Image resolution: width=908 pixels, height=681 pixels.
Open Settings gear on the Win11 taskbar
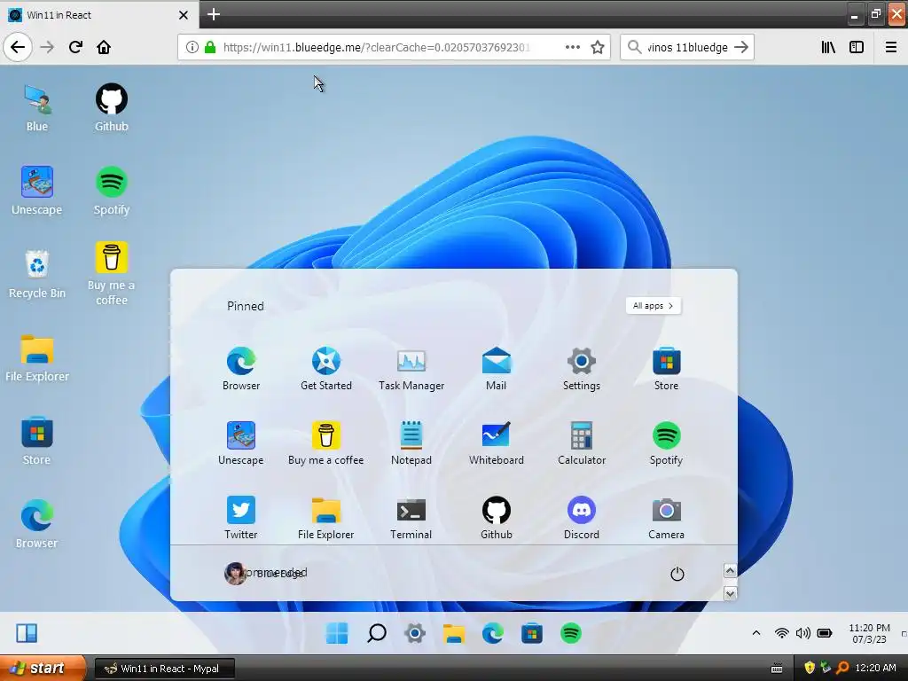pyautogui.click(x=415, y=633)
